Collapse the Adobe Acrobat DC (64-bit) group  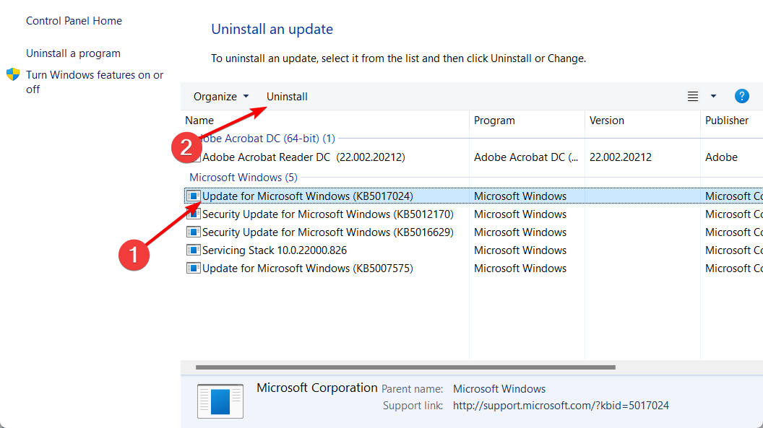click(x=263, y=139)
